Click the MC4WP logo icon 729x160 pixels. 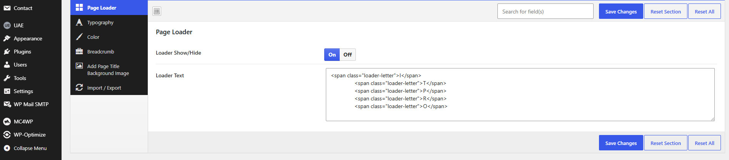coord(7,122)
